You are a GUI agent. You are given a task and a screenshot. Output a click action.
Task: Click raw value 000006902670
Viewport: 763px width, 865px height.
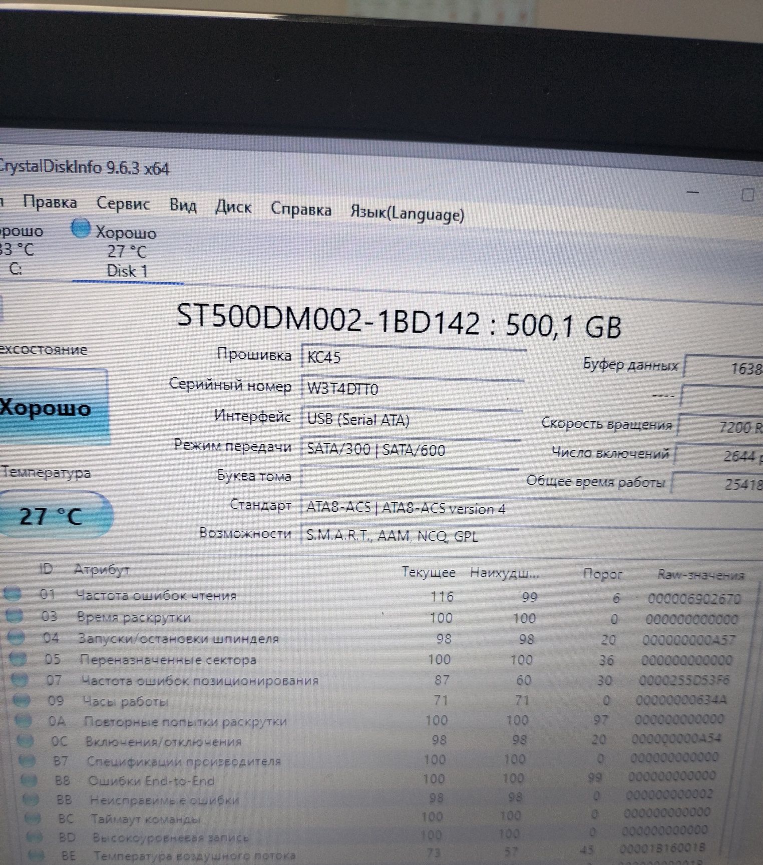coord(694,598)
